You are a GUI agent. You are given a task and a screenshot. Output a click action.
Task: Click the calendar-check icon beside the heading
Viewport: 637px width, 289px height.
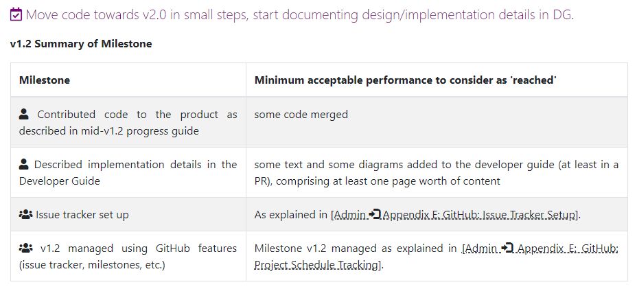pos(16,14)
